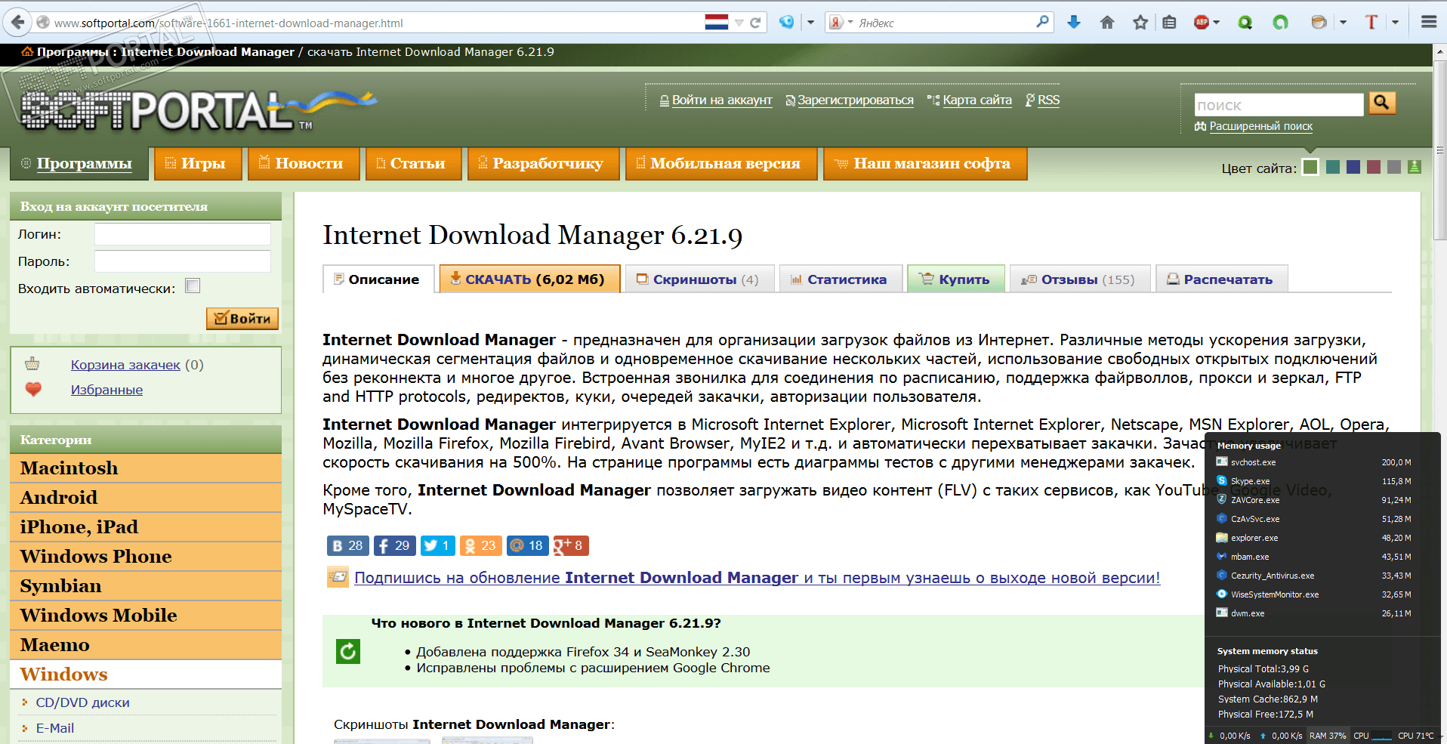Click the magnifier in the Яндекс search box
Screen dimensions: 1447x744
click(1043, 22)
